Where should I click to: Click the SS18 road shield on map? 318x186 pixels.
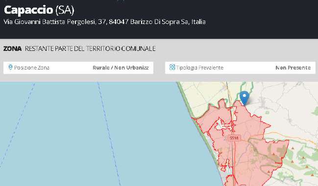pos(234,138)
